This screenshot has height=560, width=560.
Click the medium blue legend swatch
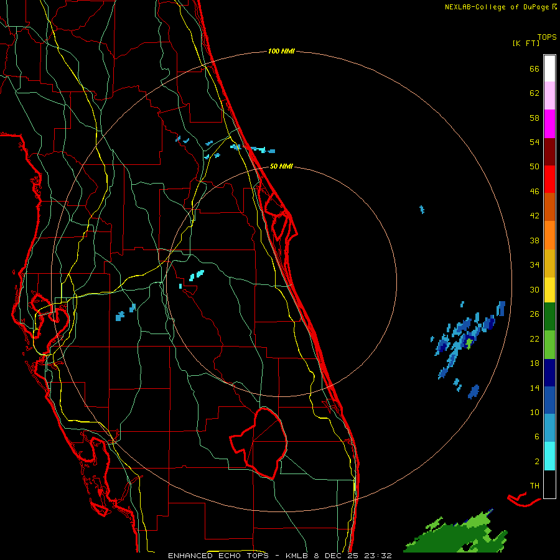point(549,400)
